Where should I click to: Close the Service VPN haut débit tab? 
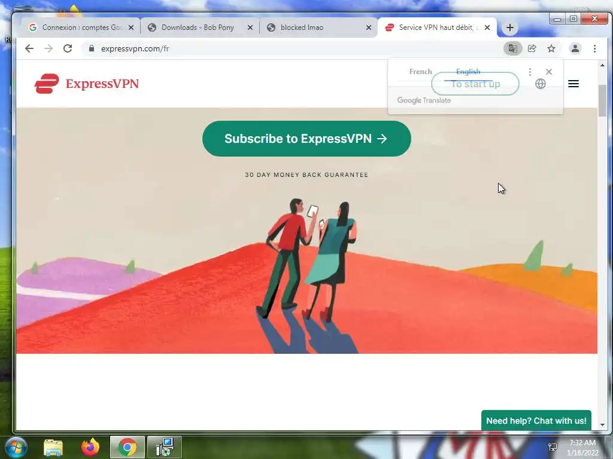pos(487,27)
